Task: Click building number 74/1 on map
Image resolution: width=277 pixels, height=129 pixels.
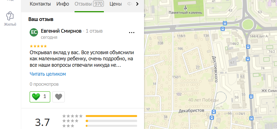Action: click(x=242, y=114)
